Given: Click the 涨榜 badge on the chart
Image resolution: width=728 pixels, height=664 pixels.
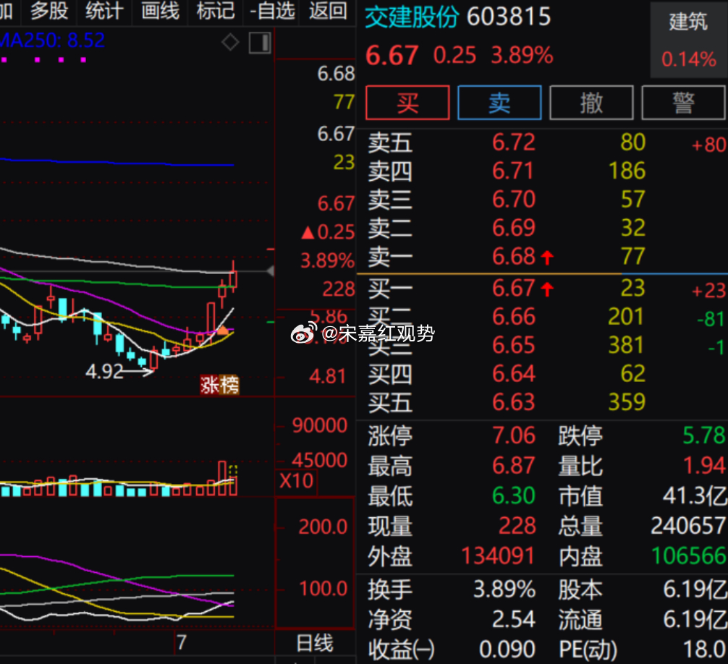Looking at the screenshot, I should 219,385.
